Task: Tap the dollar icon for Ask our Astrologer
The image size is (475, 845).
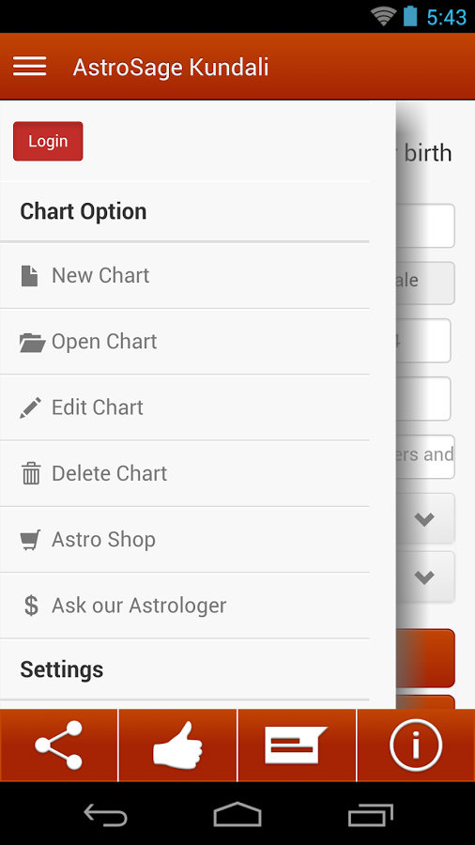Action: (x=31, y=606)
